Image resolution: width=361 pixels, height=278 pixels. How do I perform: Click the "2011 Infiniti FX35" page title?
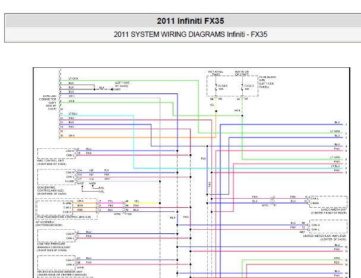coord(191,21)
